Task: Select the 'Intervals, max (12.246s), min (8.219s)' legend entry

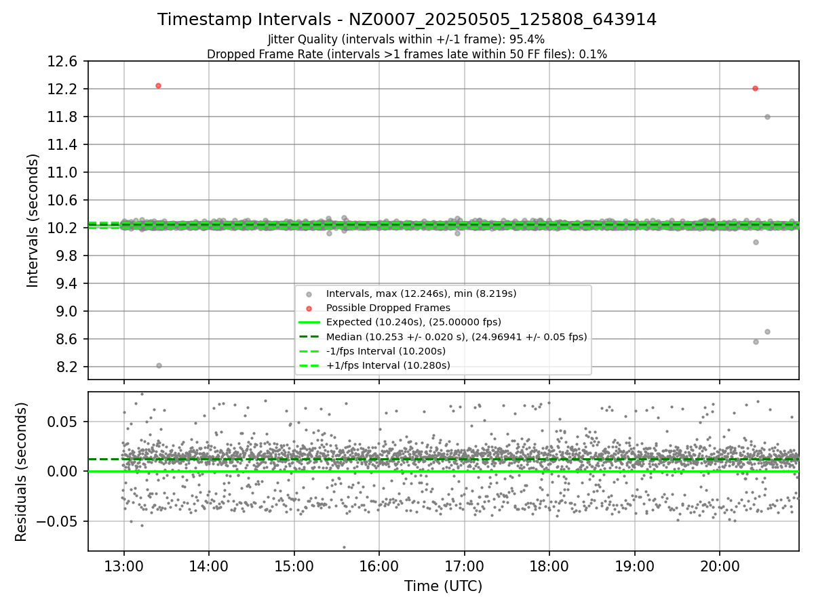Action: [421, 293]
